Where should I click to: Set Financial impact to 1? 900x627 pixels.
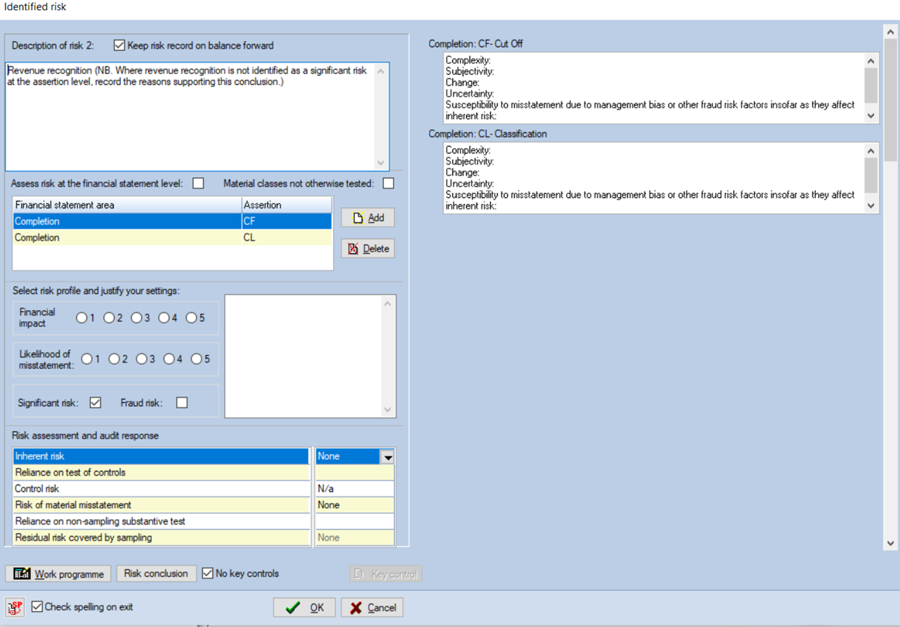[x=82, y=318]
